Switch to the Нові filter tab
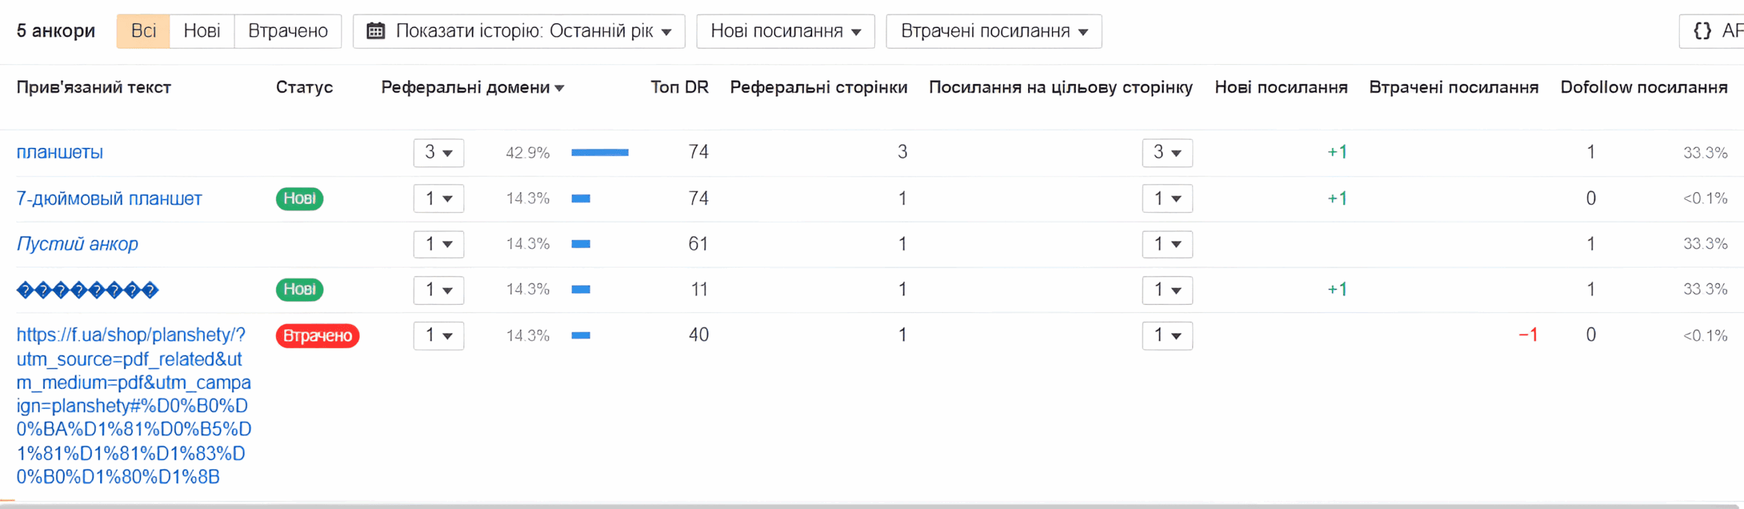This screenshot has height=509, width=1744. [x=202, y=31]
